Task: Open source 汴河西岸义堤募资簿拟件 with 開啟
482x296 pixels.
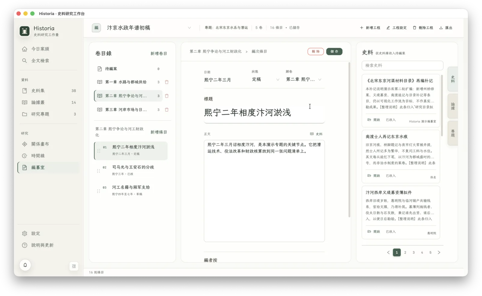Action: coord(374,232)
